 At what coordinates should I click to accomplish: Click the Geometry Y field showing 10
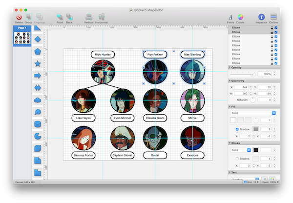(x=265, y=87)
